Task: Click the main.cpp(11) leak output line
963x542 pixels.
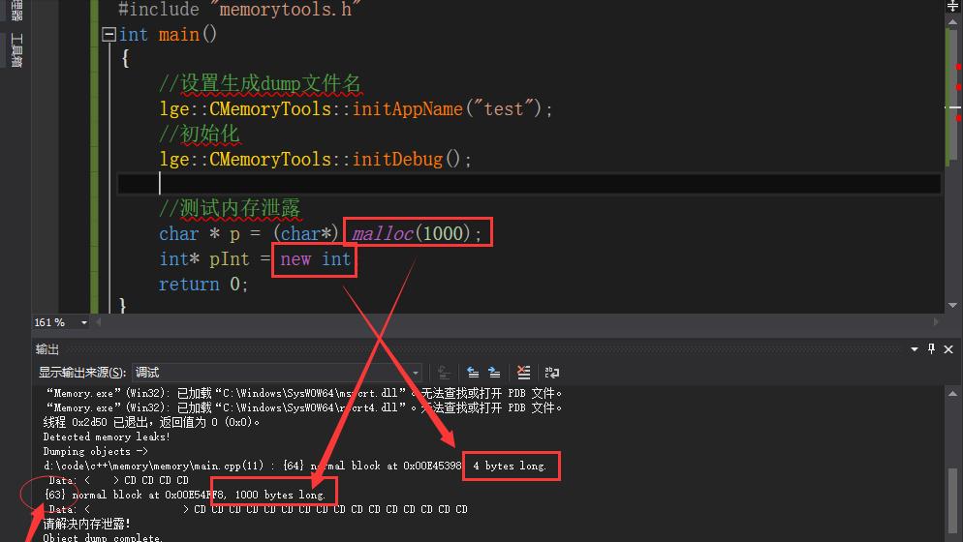Action: click(x=295, y=466)
